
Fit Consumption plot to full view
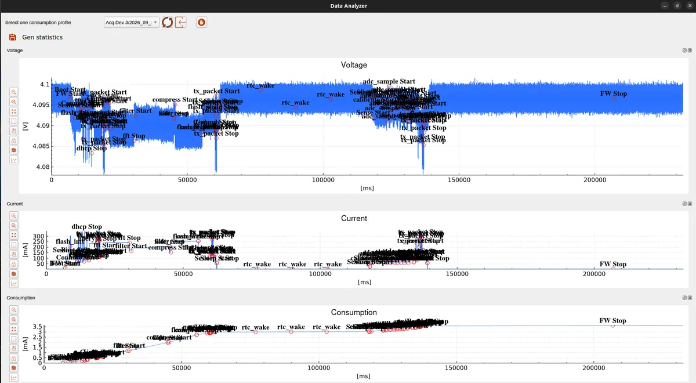pos(14,329)
